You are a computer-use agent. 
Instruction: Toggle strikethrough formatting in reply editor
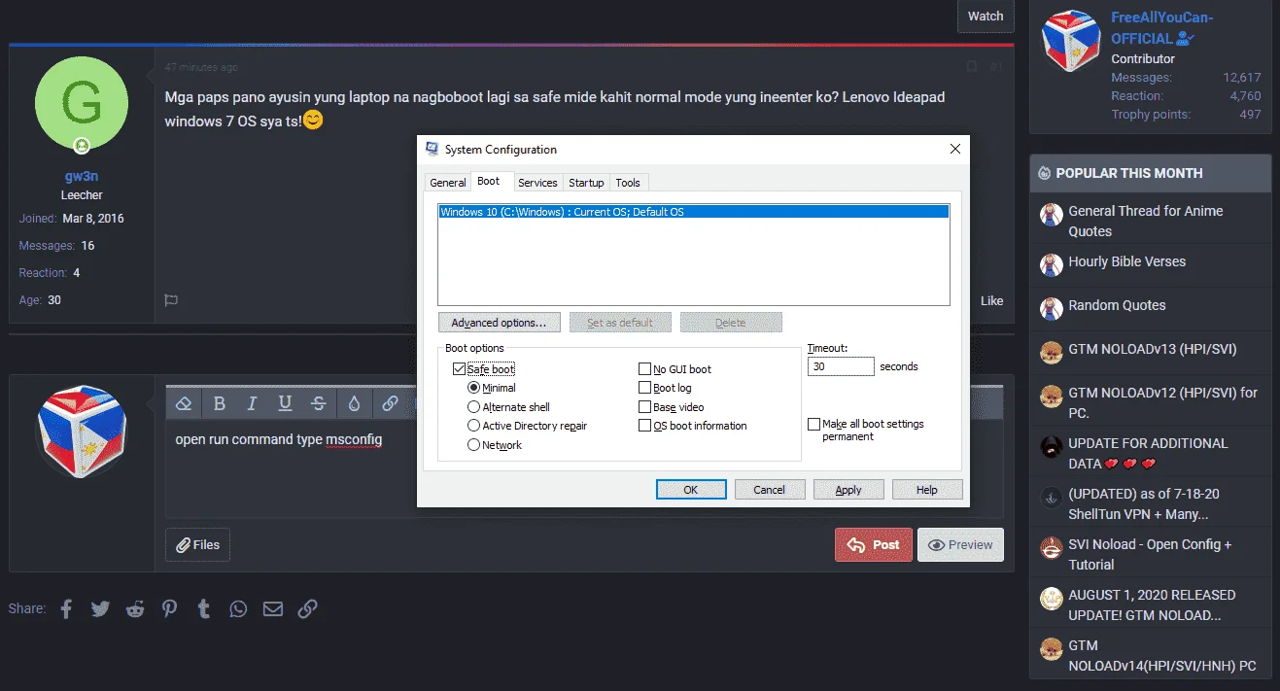point(318,403)
